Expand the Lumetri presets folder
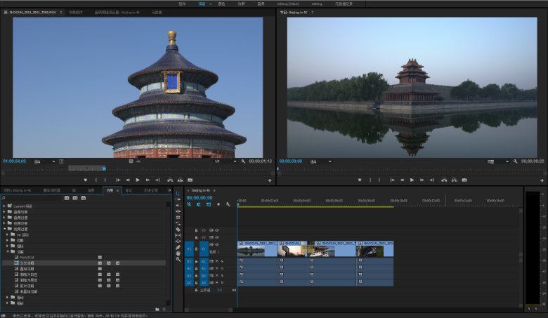Screen dimensions: 548x318 tap(4, 206)
